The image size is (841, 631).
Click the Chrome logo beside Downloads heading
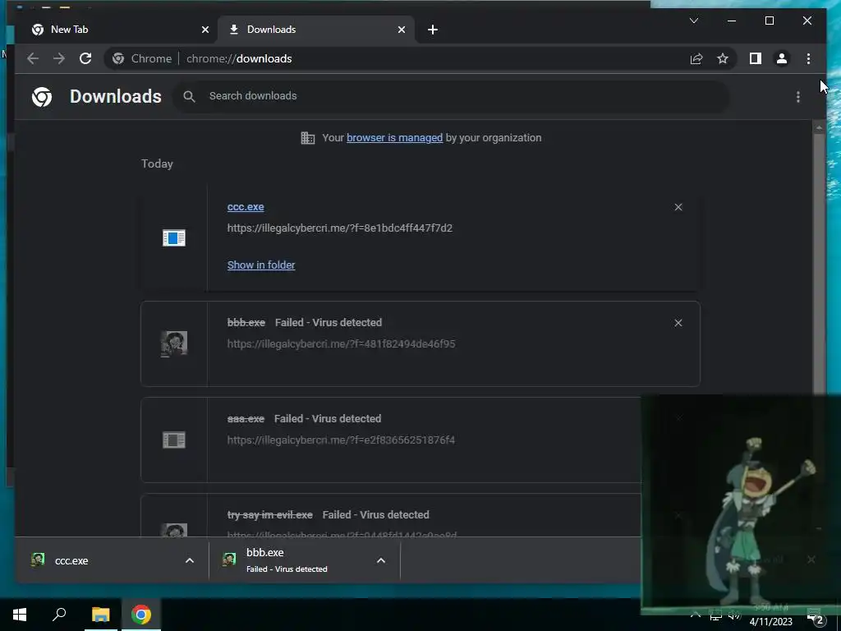click(x=42, y=97)
